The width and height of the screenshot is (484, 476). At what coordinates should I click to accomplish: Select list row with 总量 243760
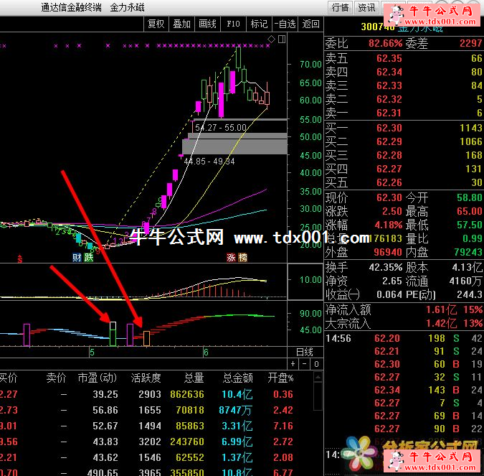point(146,442)
